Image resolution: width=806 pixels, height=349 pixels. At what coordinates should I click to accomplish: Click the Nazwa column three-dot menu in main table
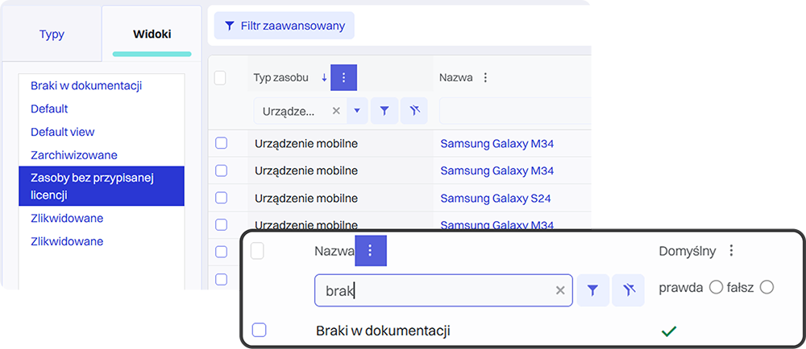click(485, 78)
